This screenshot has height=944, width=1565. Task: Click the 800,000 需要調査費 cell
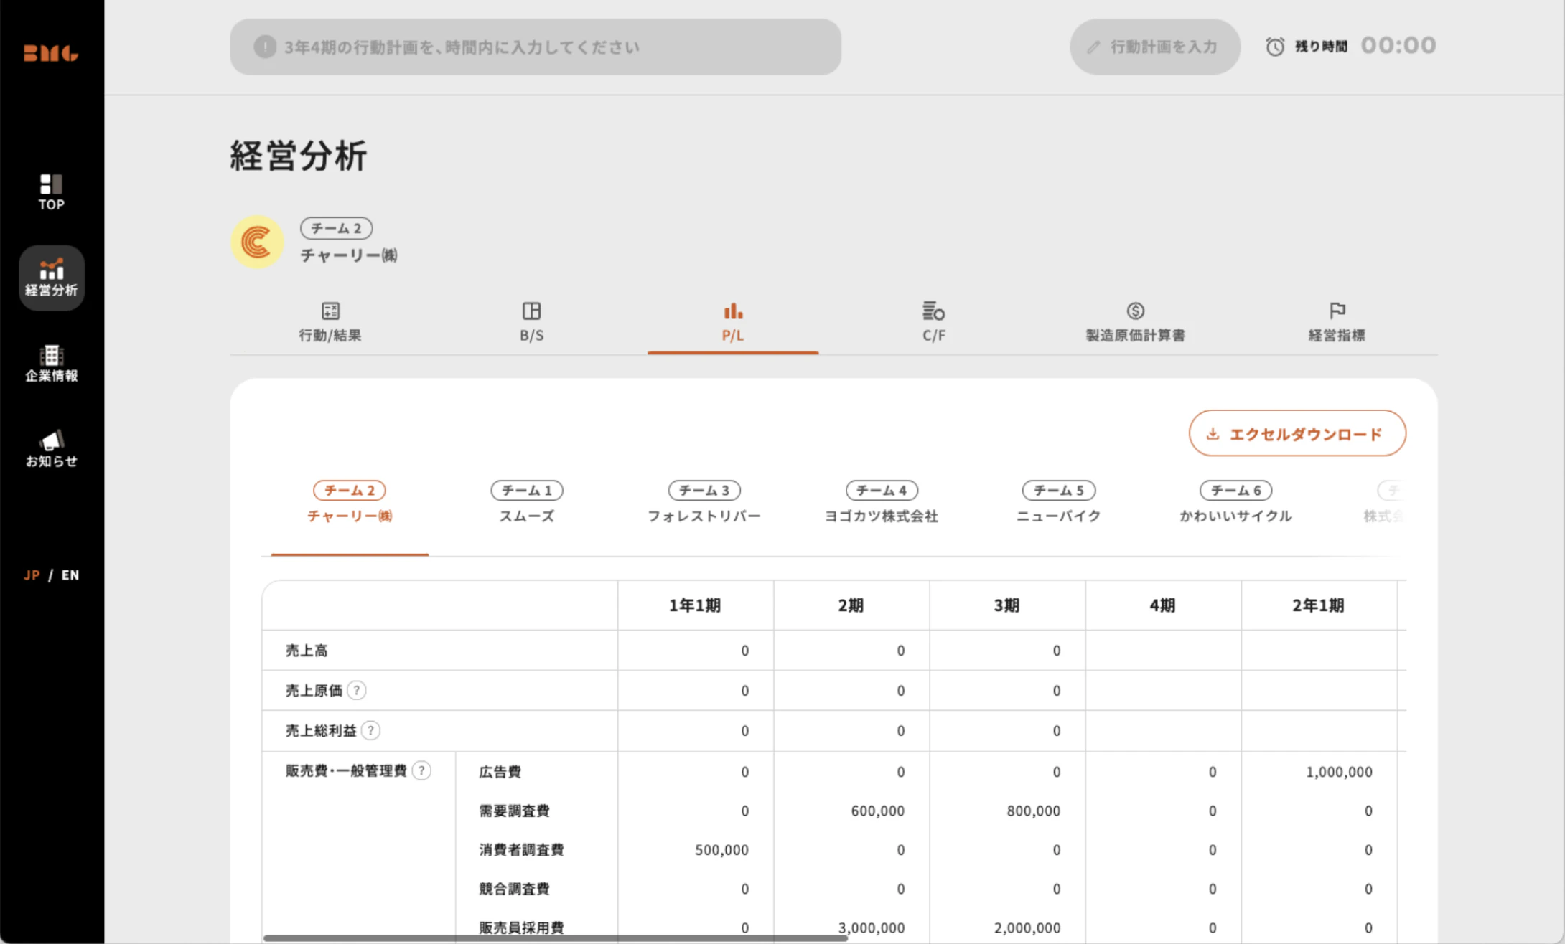click(1033, 811)
